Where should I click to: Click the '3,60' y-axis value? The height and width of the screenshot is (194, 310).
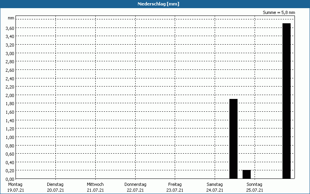pos(10,28)
